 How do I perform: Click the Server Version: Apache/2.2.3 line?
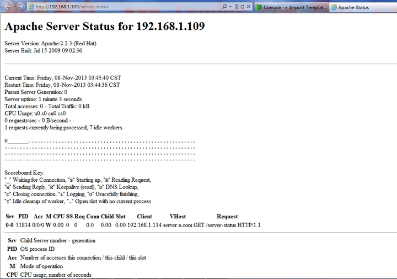(x=50, y=44)
